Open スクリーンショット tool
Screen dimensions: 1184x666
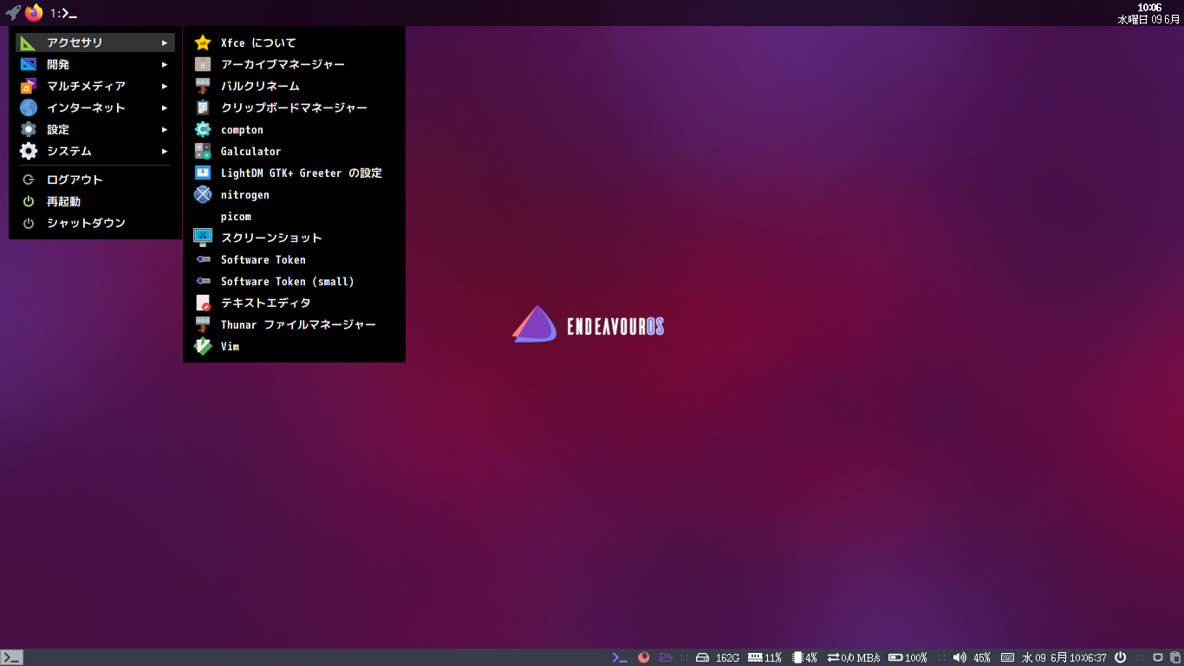(x=294, y=238)
